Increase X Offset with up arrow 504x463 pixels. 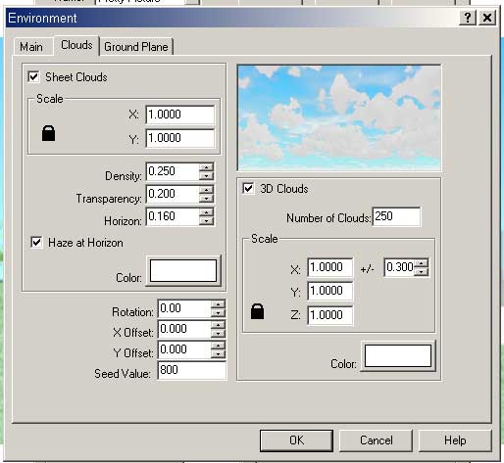(x=218, y=325)
